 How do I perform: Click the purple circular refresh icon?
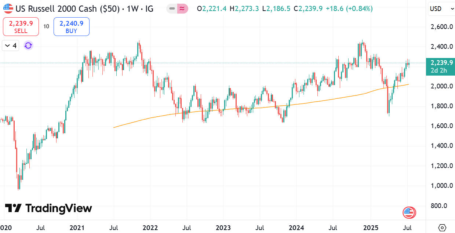coord(28,45)
